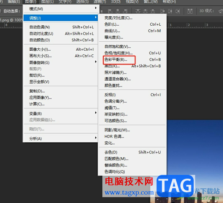Open the 视图(V) menu
The width and height of the screenshot is (223, 203).
point(132,2)
